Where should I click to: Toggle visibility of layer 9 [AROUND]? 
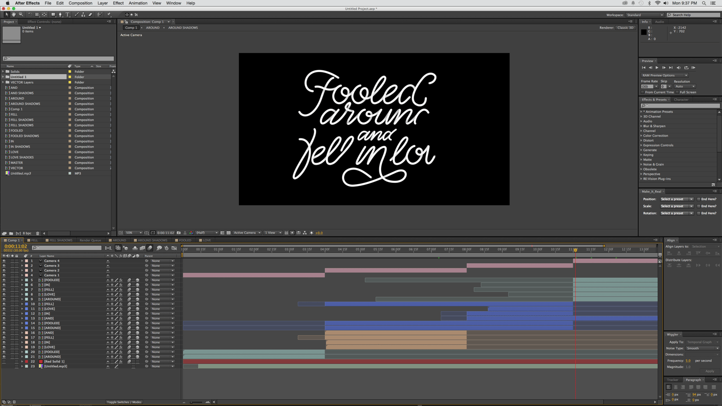pos(4,299)
